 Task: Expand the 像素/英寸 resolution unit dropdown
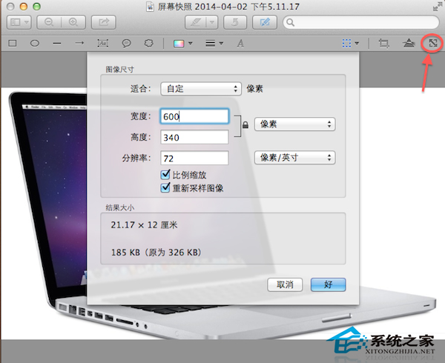click(x=294, y=157)
